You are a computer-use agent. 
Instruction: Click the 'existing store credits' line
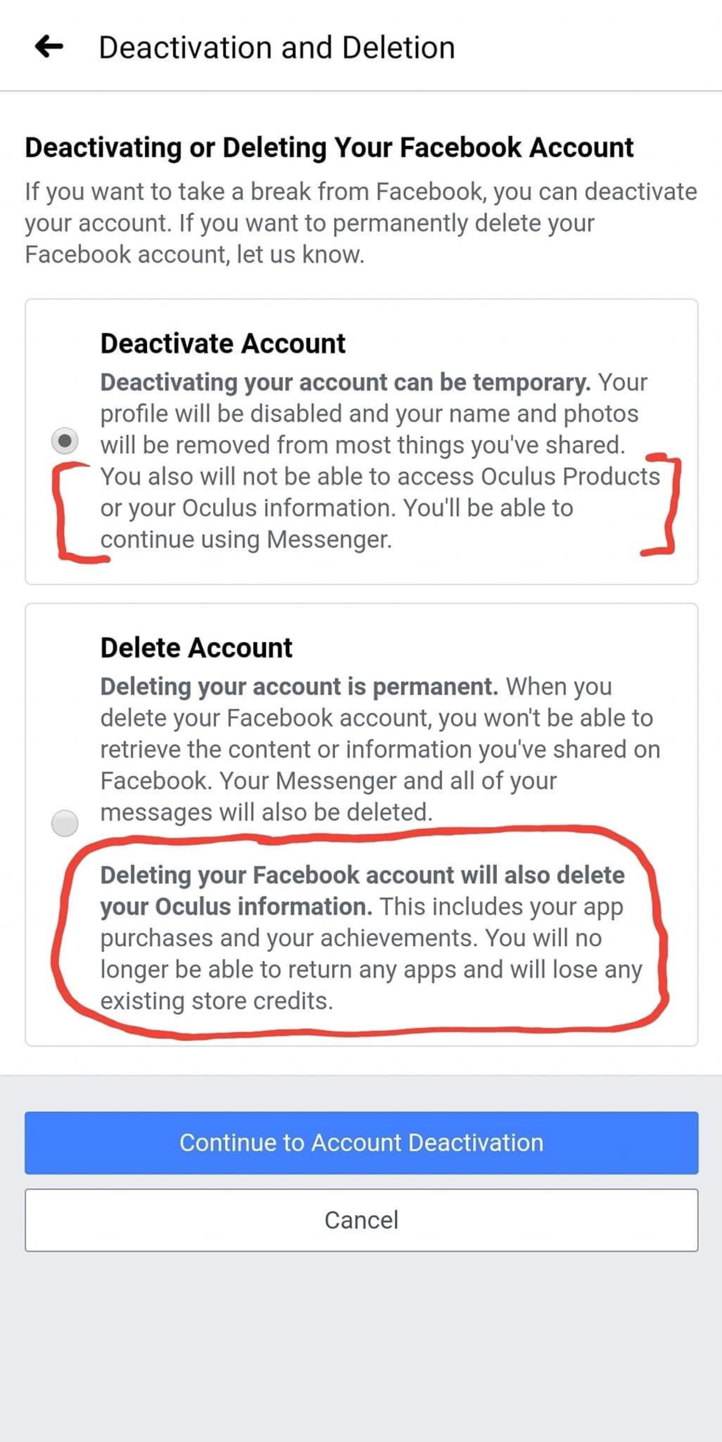click(x=216, y=1001)
